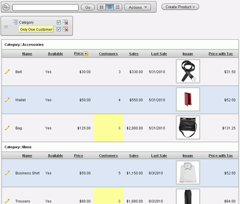Image resolution: width=240 pixels, height=204 pixels.
Task: Open Last Sale column header in Accessories
Action: click(x=159, y=54)
